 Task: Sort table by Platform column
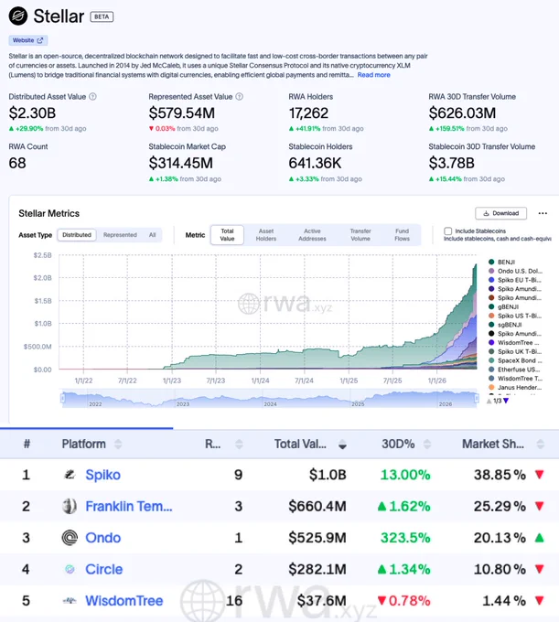pyautogui.click(x=118, y=444)
